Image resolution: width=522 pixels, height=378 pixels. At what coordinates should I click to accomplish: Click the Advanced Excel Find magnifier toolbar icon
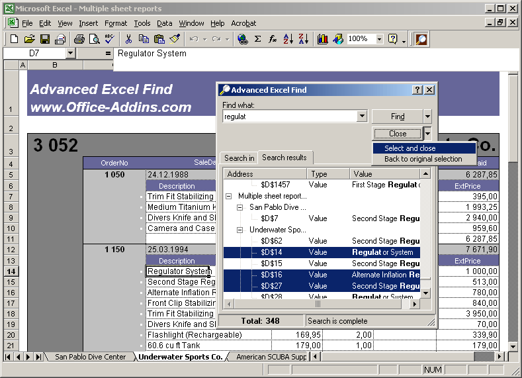click(x=421, y=39)
